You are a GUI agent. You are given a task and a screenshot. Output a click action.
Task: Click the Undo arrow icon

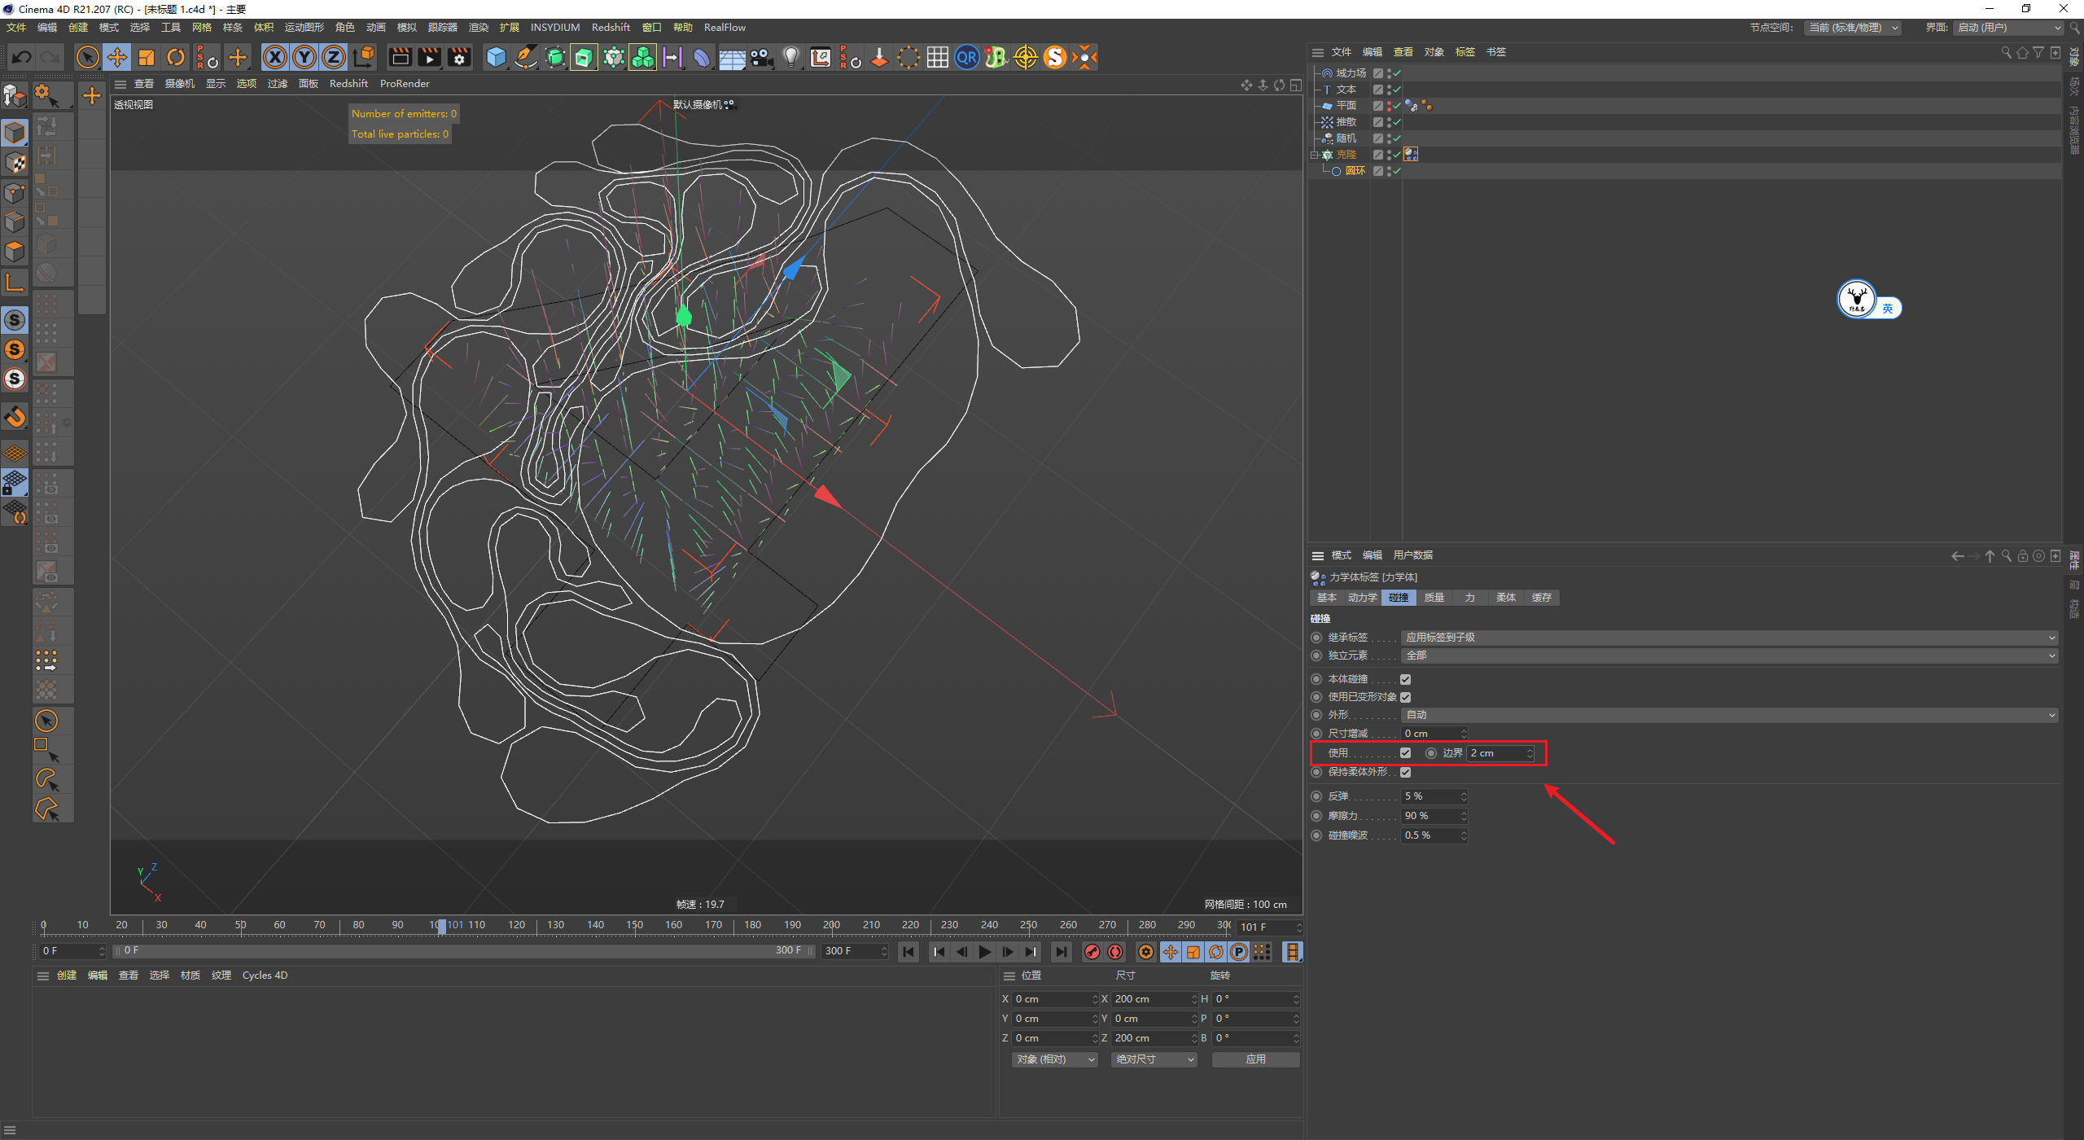[x=22, y=57]
